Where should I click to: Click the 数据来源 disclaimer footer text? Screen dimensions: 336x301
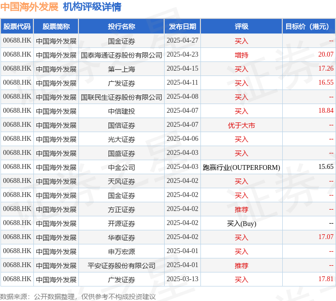tap(78, 297)
